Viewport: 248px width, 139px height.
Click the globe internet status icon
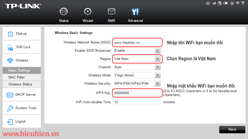pyautogui.click(x=220, y=3)
